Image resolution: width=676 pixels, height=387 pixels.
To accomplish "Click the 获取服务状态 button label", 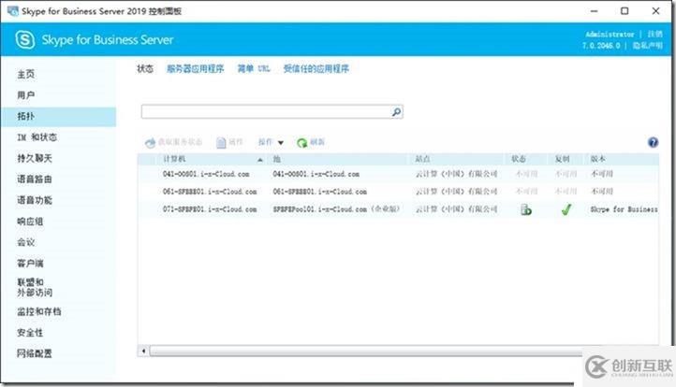I will (180, 142).
